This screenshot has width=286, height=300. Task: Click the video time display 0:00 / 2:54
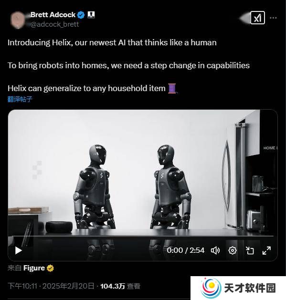pyautogui.click(x=185, y=250)
